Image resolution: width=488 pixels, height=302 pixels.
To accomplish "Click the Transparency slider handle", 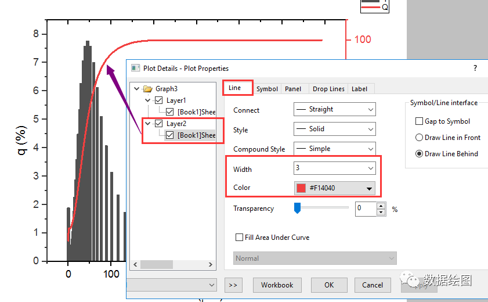I will pos(297,208).
